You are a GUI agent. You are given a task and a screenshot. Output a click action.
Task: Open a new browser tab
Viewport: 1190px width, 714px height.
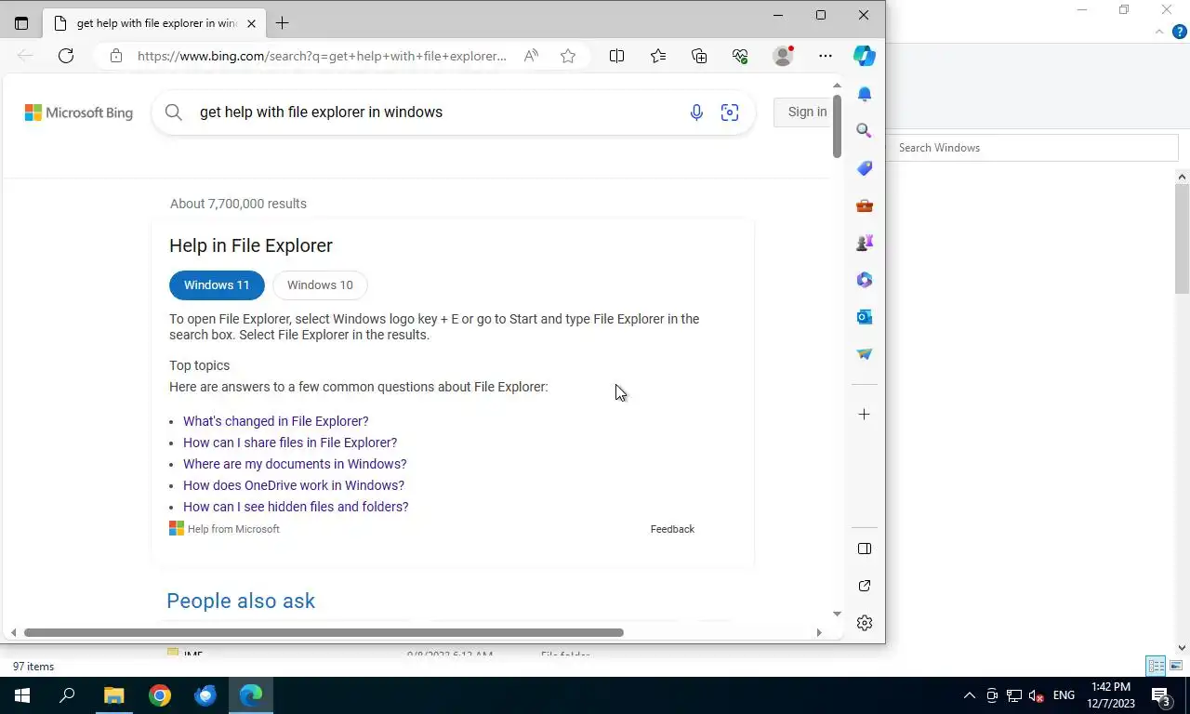tap(282, 23)
